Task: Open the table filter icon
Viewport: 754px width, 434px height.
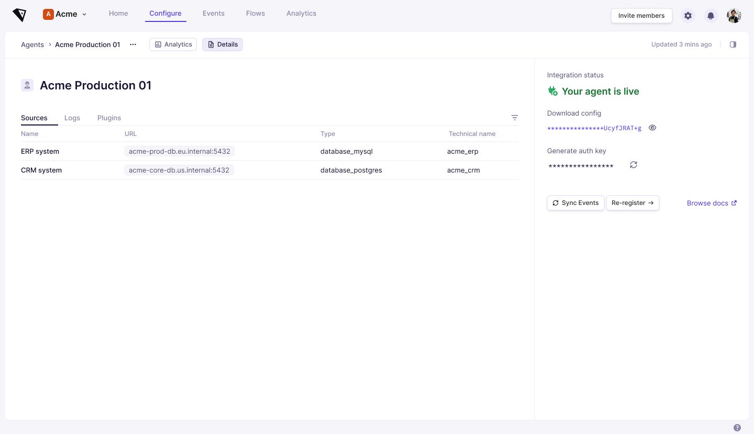Action: click(x=515, y=118)
